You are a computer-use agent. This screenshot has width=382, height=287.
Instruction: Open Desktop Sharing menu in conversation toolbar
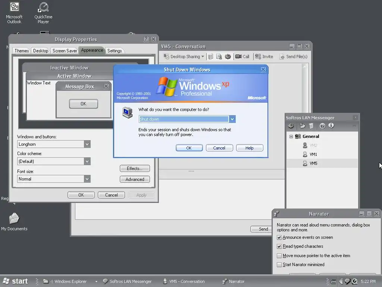coord(184,57)
